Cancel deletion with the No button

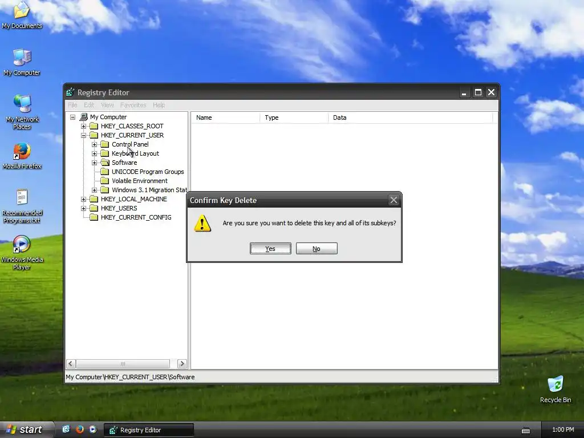pos(317,249)
